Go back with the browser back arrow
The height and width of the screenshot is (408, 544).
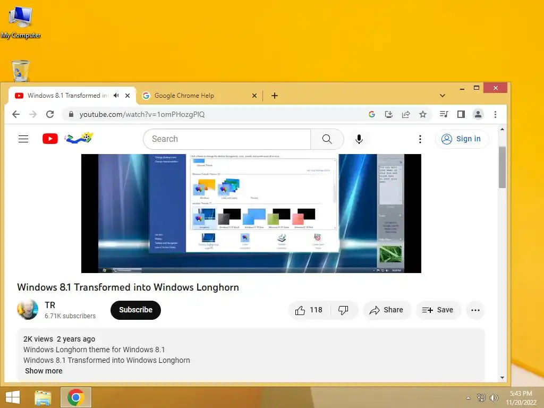click(16, 115)
